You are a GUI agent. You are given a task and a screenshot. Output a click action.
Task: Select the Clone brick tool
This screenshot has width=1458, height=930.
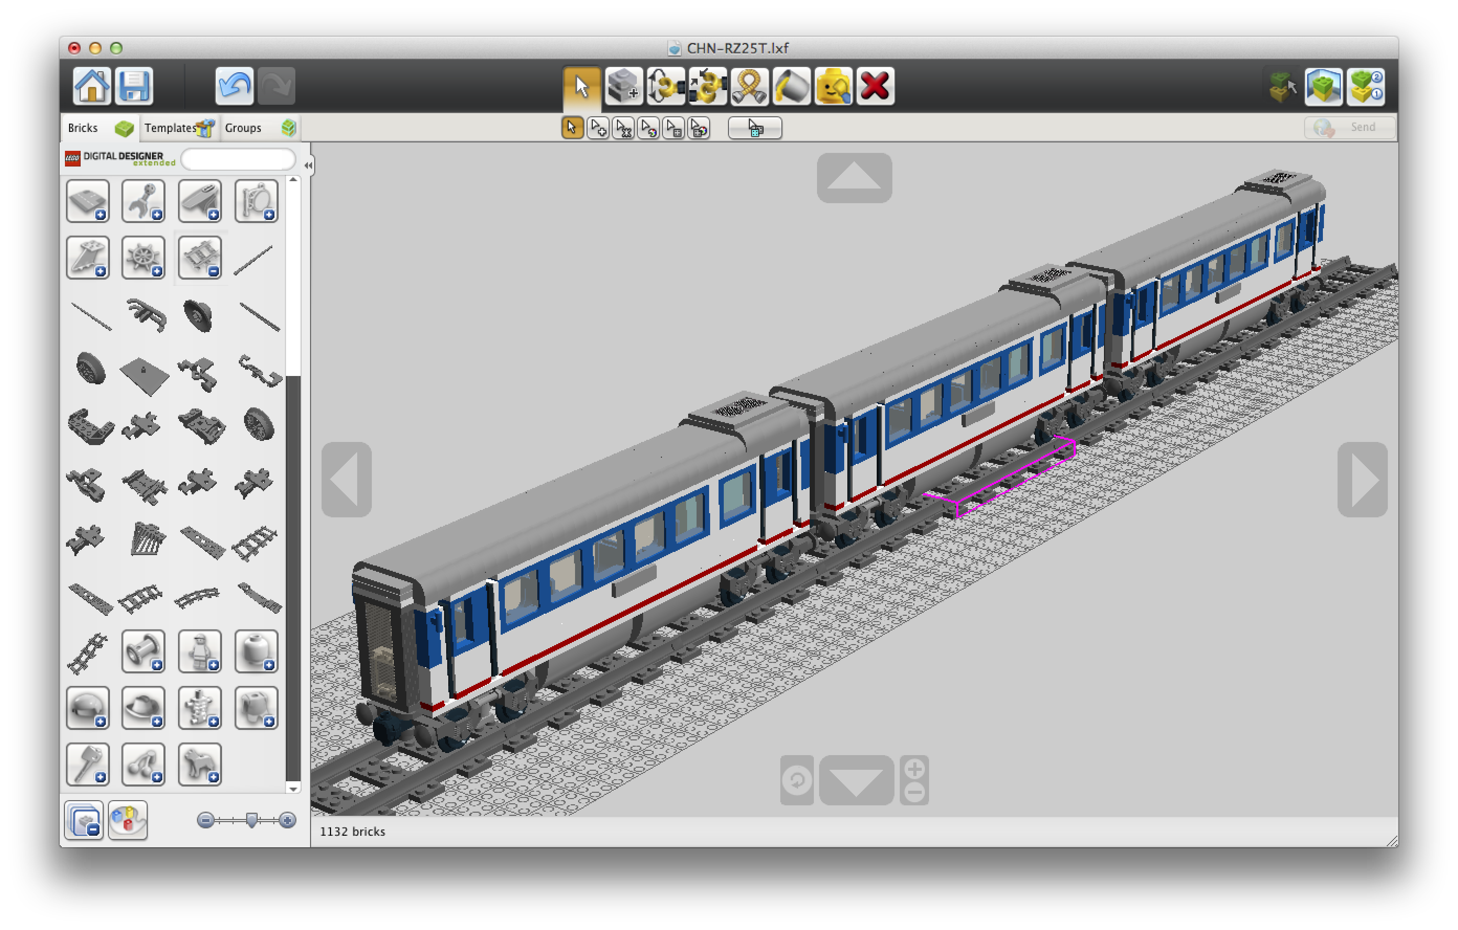pyautogui.click(x=623, y=86)
